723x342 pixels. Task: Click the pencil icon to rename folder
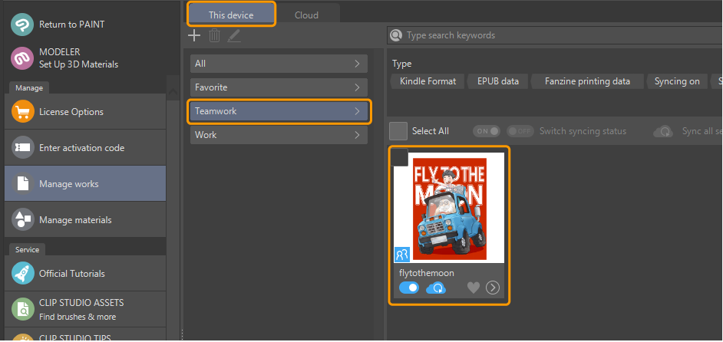(234, 35)
